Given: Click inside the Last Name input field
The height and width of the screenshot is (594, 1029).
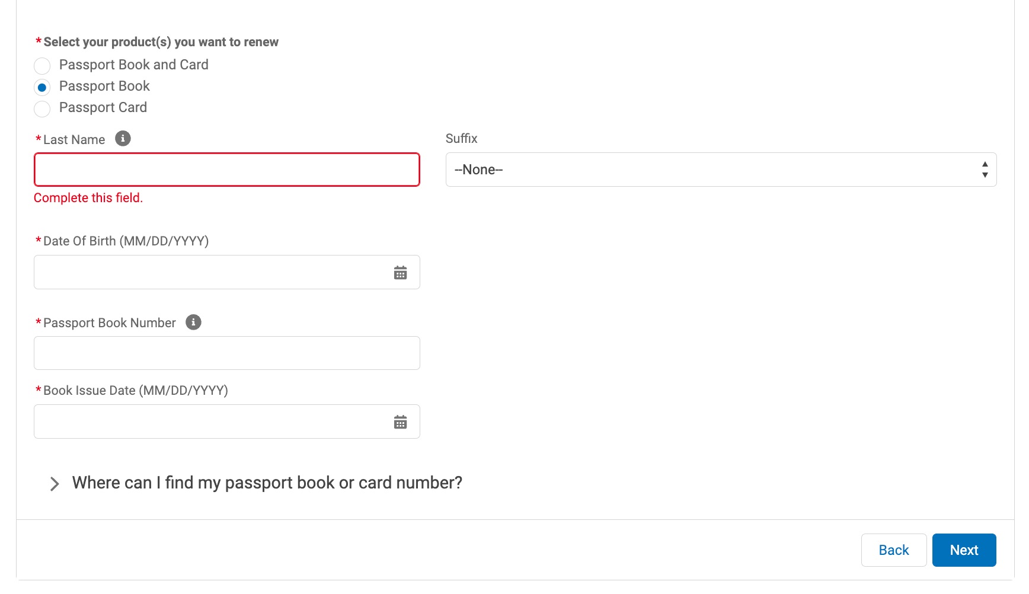Looking at the screenshot, I should point(226,170).
